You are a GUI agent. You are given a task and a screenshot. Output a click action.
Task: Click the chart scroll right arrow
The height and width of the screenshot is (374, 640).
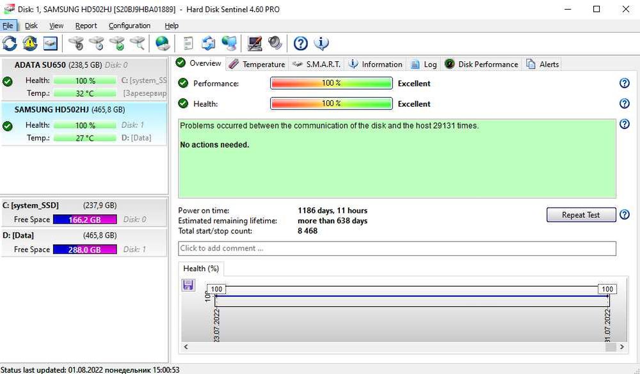click(x=621, y=347)
